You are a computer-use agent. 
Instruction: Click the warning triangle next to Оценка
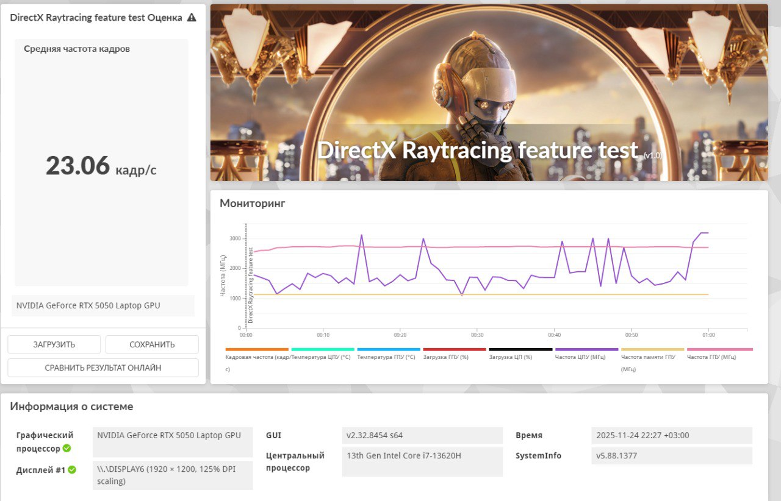pyautogui.click(x=192, y=18)
